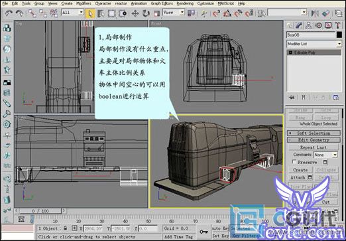Click the Attach button
Screen dimensions: 346x241
298,177
